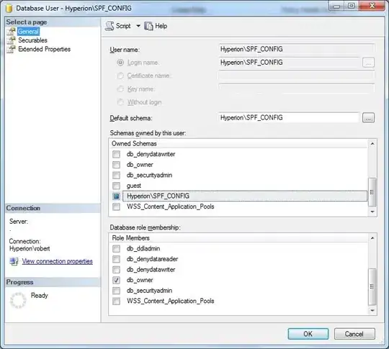
Task: Click browse button beside Default schema
Action: [368, 118]
